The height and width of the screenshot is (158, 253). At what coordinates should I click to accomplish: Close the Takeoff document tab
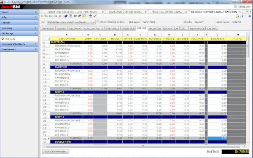point(102,12)
